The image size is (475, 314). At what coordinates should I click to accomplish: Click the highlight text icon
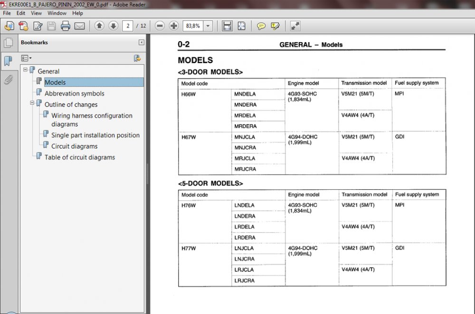tap(275, 26)
